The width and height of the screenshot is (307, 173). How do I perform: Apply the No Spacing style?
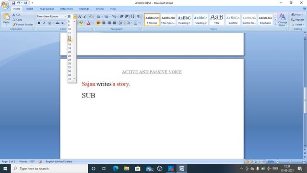point(168,19)
